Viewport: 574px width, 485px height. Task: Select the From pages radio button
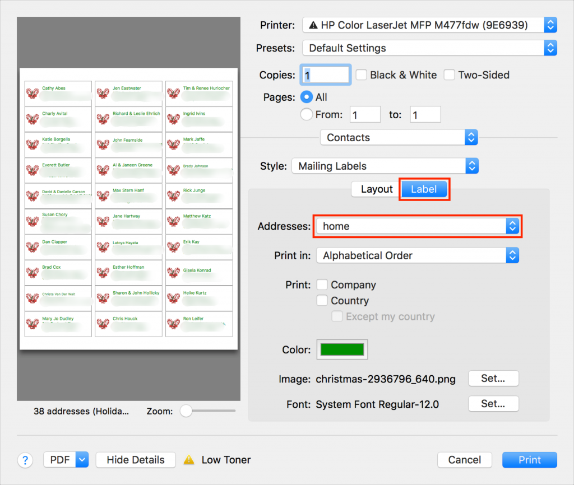point(307,114)
